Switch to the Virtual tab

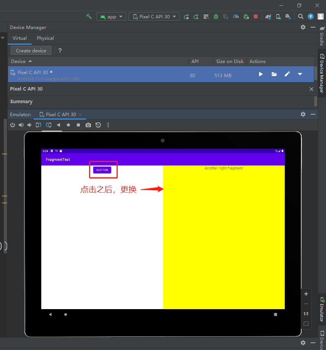(x=19, y=38)
